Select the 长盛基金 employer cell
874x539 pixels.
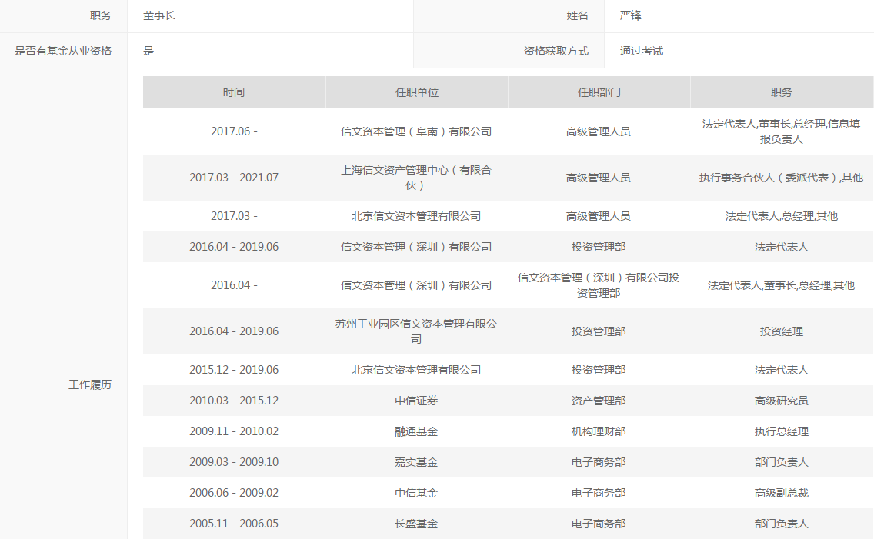416,524
